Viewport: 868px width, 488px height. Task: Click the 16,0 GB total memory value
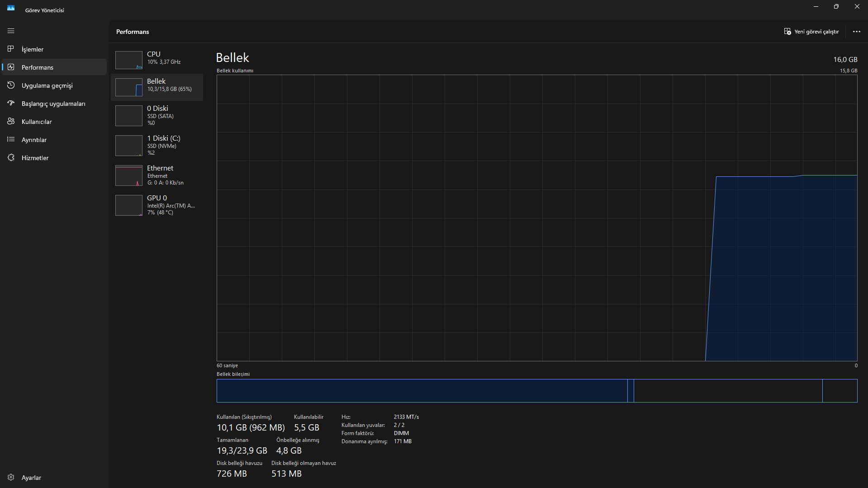coord(845,59)
